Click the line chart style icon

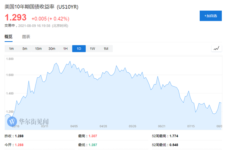pyautogui.click(x=217, y=48)
